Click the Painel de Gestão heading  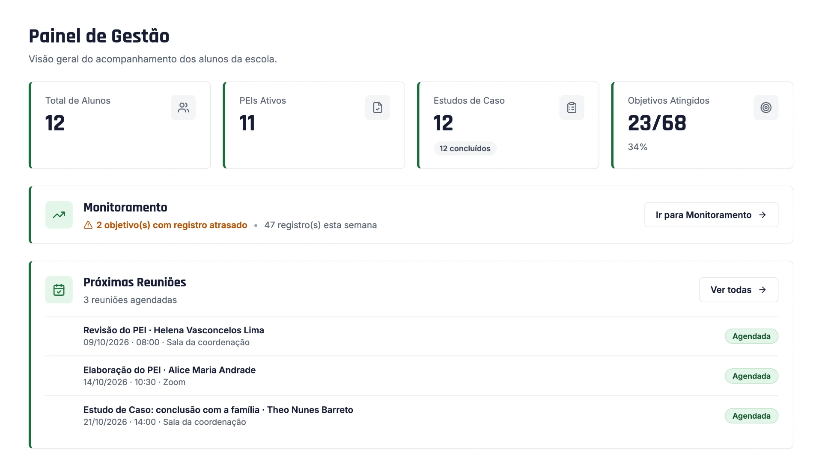[99, 36]
